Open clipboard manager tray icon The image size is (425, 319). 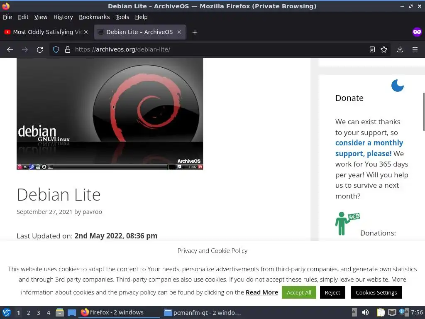[x=381, y=312]
